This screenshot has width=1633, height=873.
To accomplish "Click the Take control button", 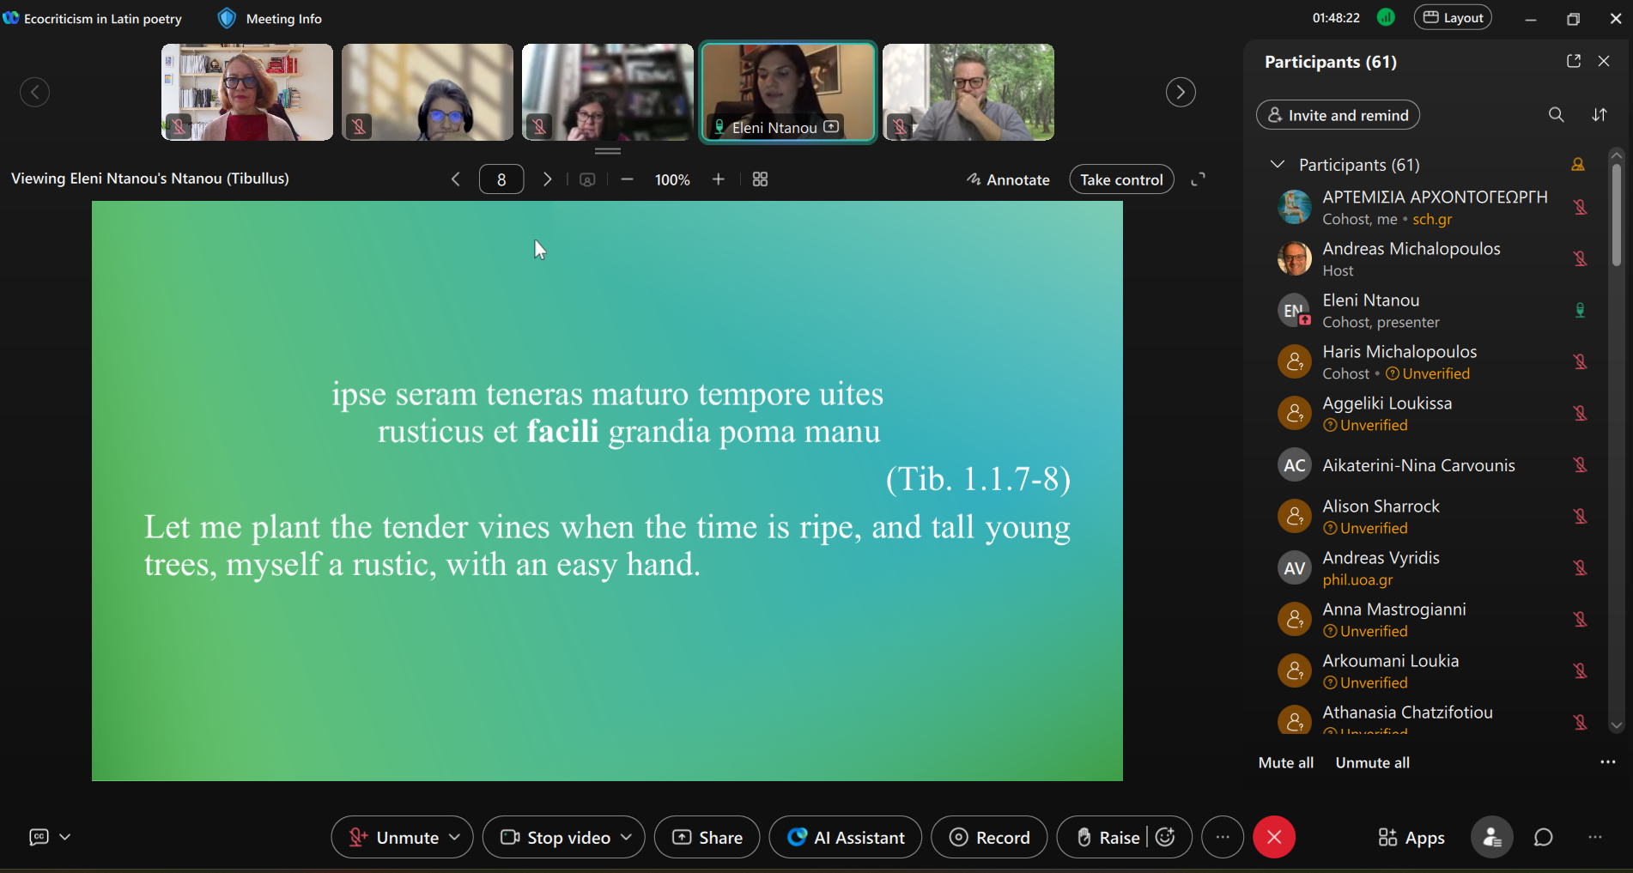I will point(1120,179).
